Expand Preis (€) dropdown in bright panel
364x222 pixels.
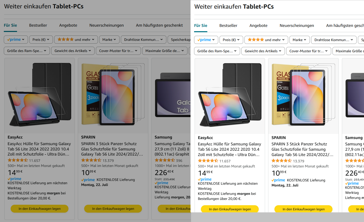click(x=231, y=40)
